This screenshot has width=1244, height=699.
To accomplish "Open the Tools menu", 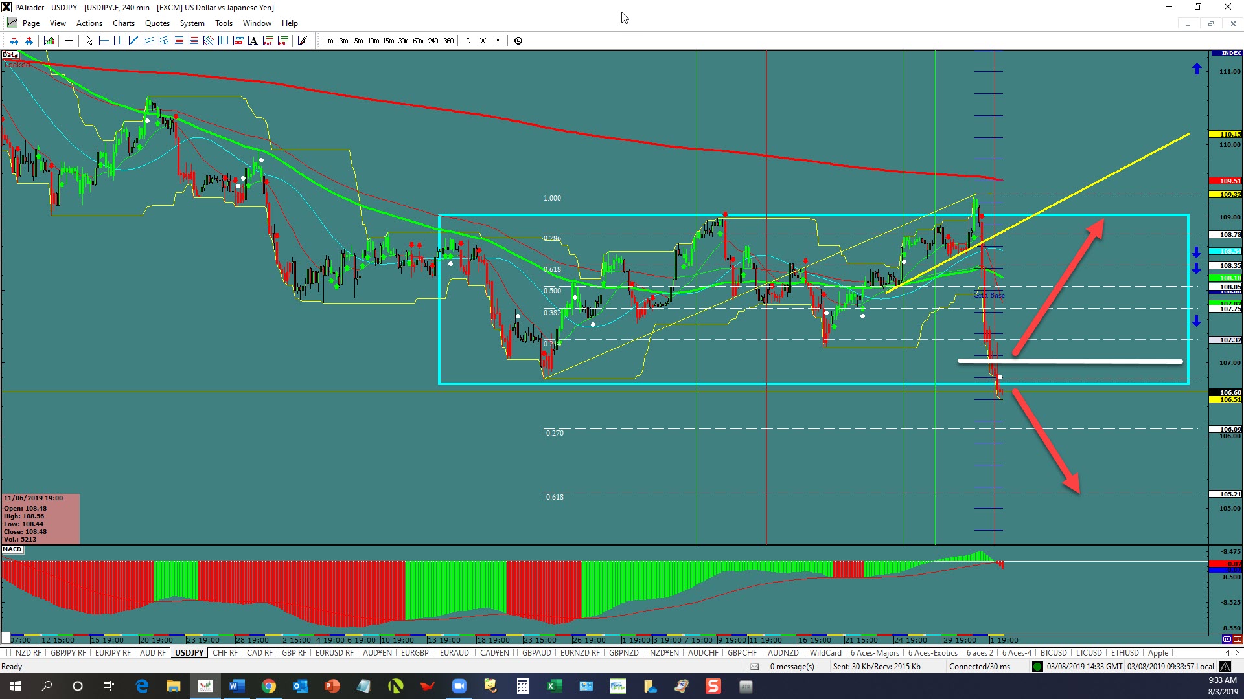I will (x=224, y=23).
